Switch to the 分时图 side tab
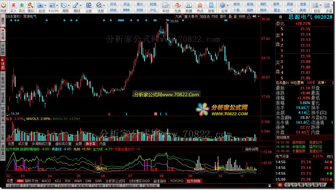 click(x=3, y=49)
